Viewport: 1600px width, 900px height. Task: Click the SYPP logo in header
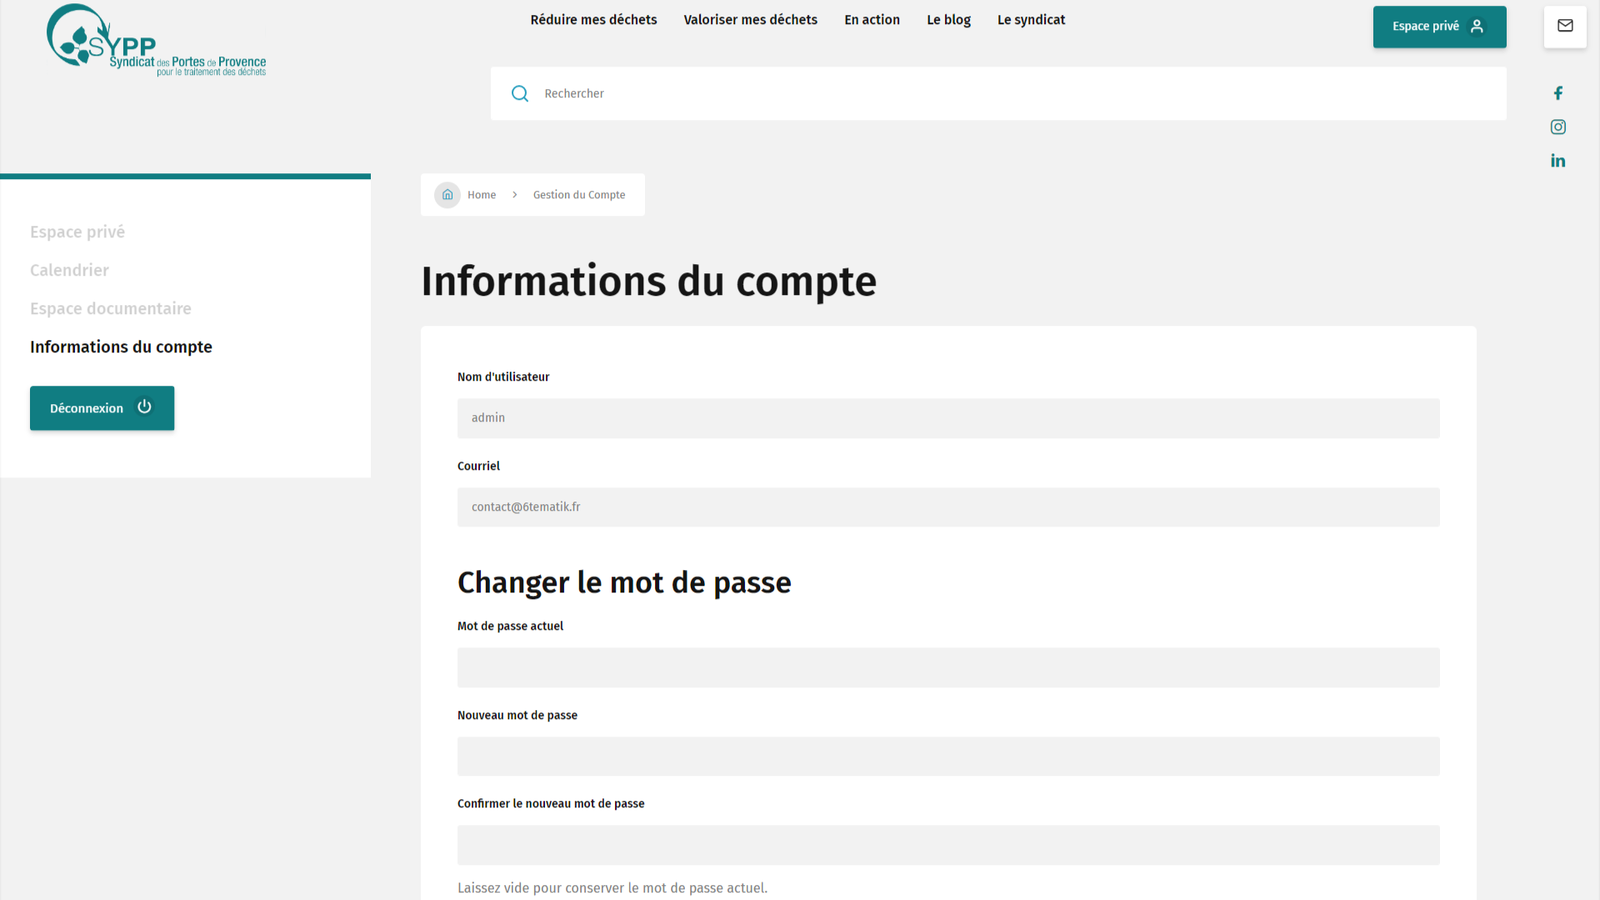pos(156,41)
